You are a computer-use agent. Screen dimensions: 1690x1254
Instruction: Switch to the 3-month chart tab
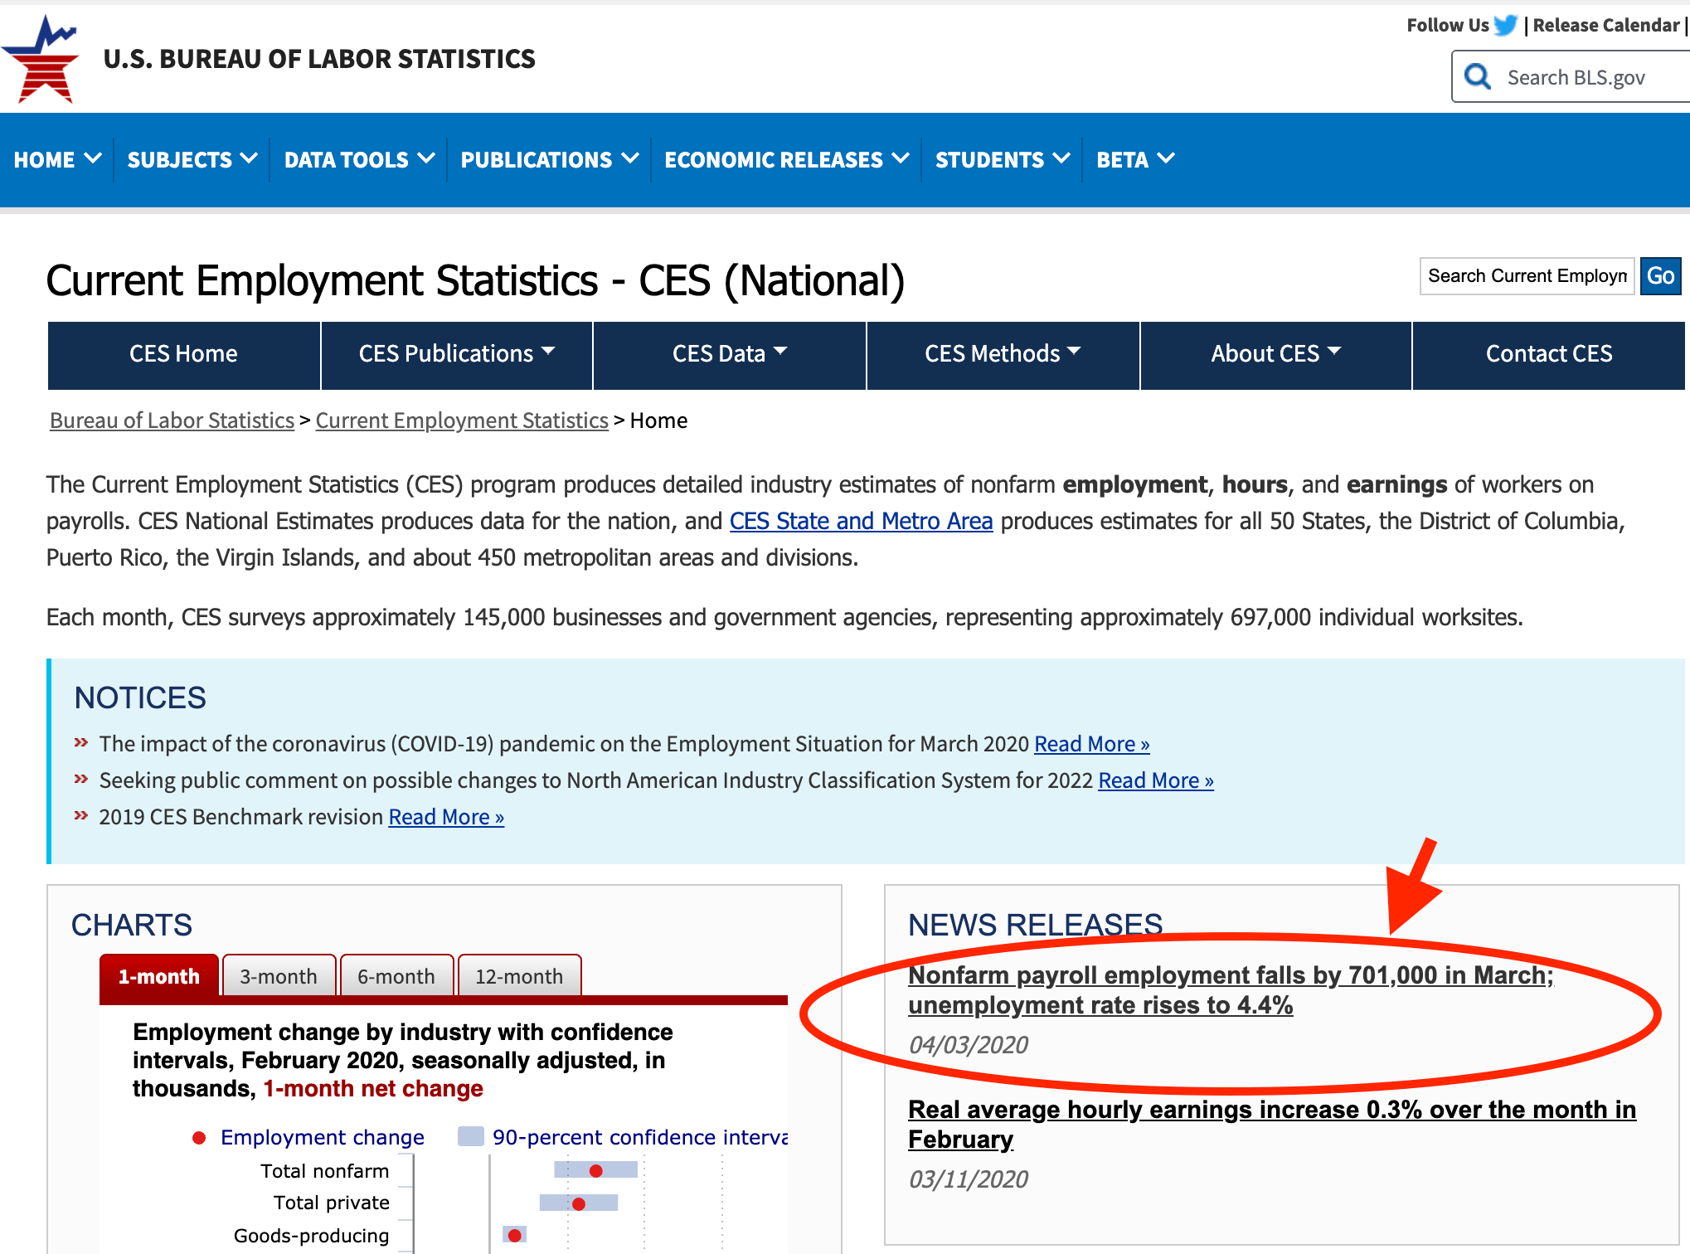pyautogui.click(x=279, y=976)
